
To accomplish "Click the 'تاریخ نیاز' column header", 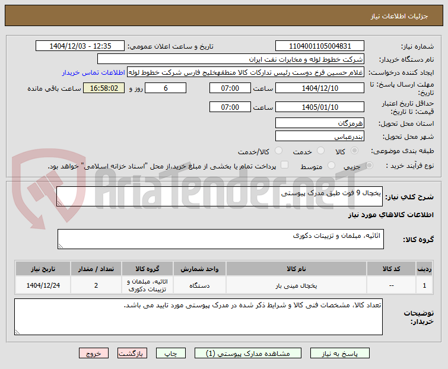I will (x=43, y=269).
